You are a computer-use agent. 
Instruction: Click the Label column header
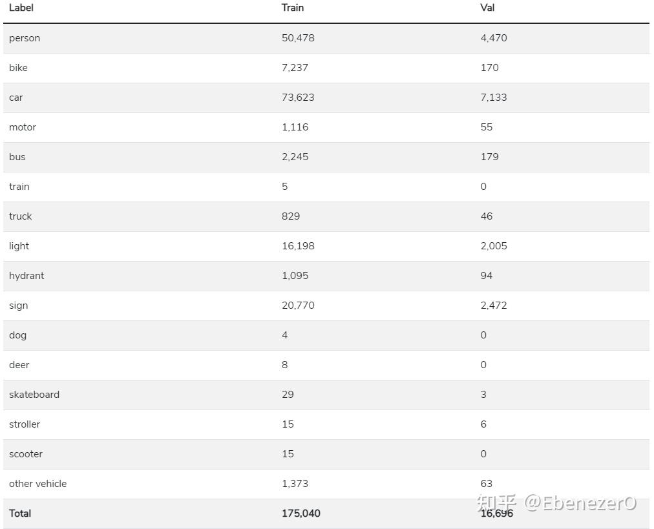point(21,8)
